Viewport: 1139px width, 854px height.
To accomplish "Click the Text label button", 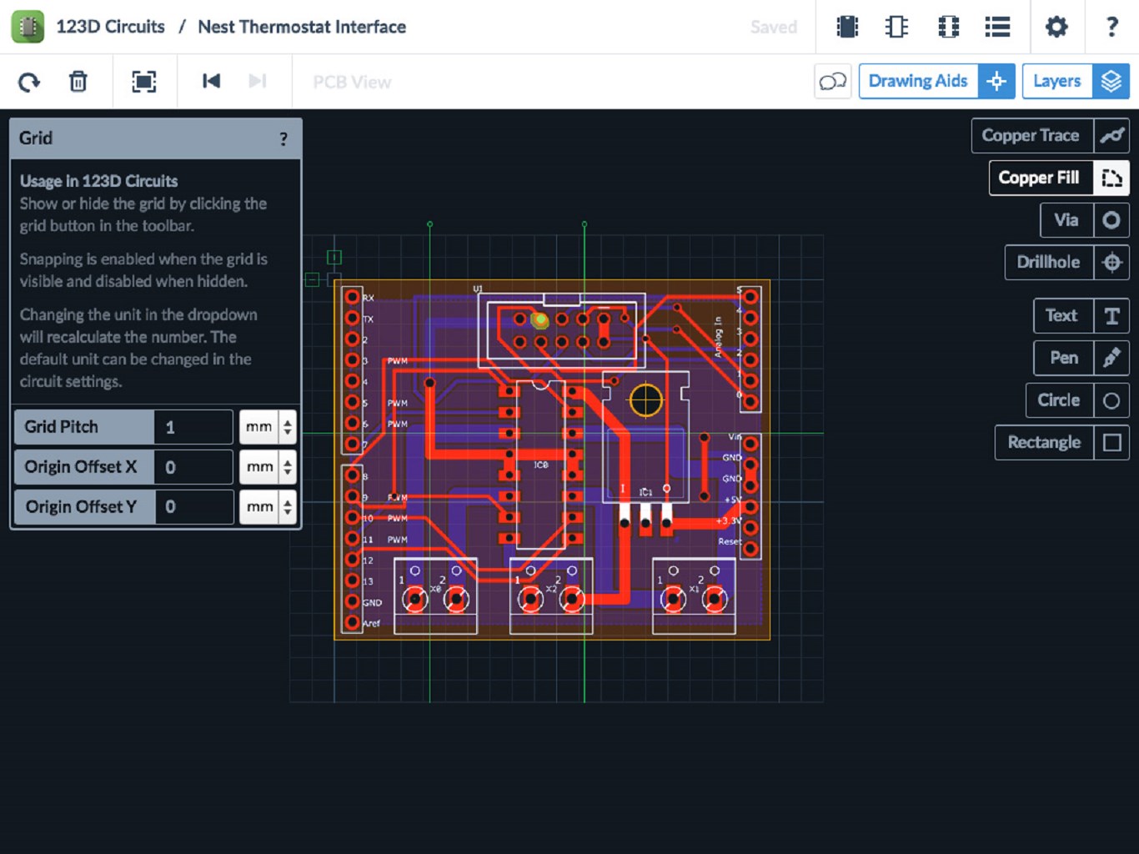I will (1063, 316).
